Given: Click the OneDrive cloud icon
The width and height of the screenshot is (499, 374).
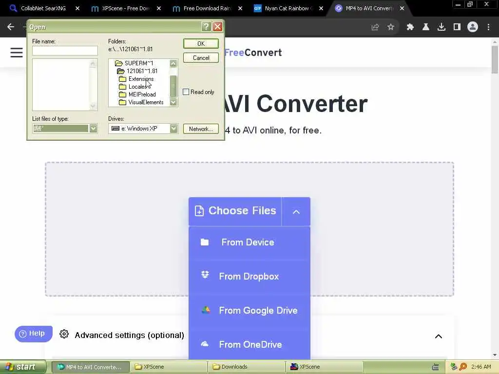Looking at the screenshot, I should click(x=205, y=344).
